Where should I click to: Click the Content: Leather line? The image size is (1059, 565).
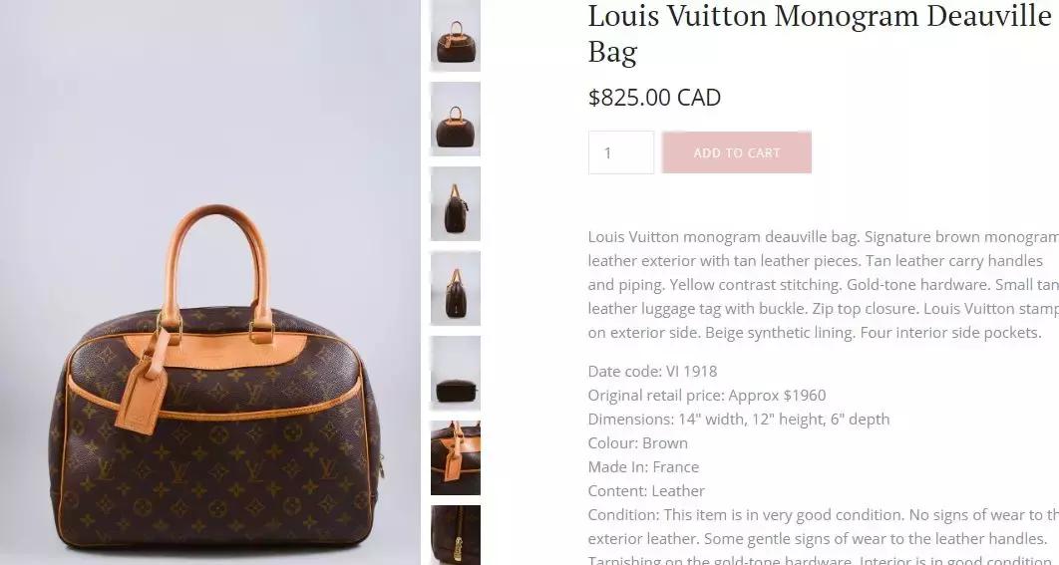645,491
